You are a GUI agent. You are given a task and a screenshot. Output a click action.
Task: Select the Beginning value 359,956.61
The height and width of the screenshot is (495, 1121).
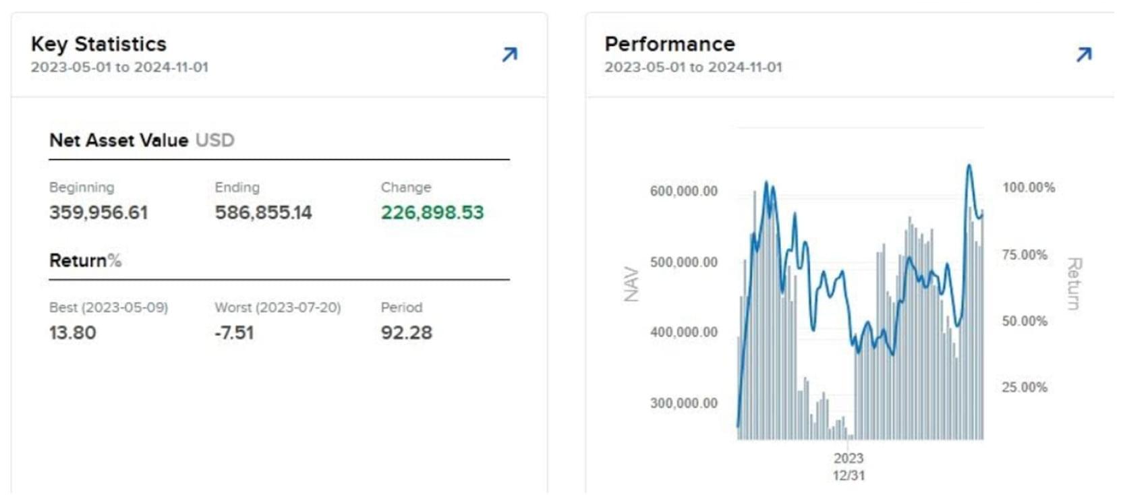click(x=98, y=212)
